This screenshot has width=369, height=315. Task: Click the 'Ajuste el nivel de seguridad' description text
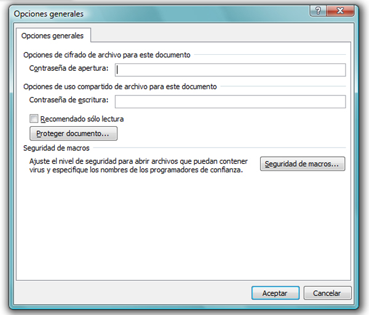(x=138, y=165)
